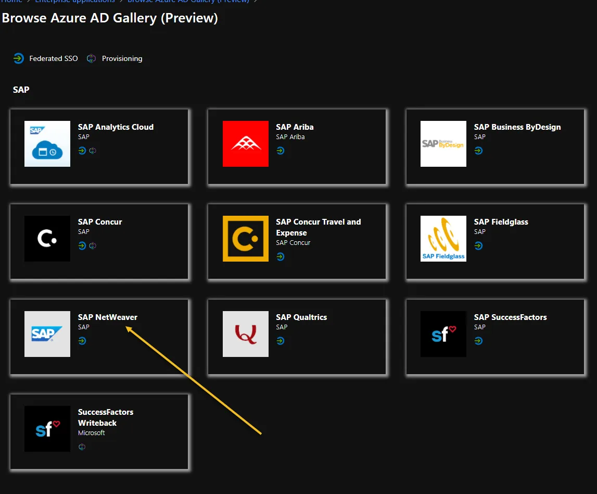Click the SAP Ariba publisher subtitle
The width and height of the screenshot is (597, 494).
(290, 137)
